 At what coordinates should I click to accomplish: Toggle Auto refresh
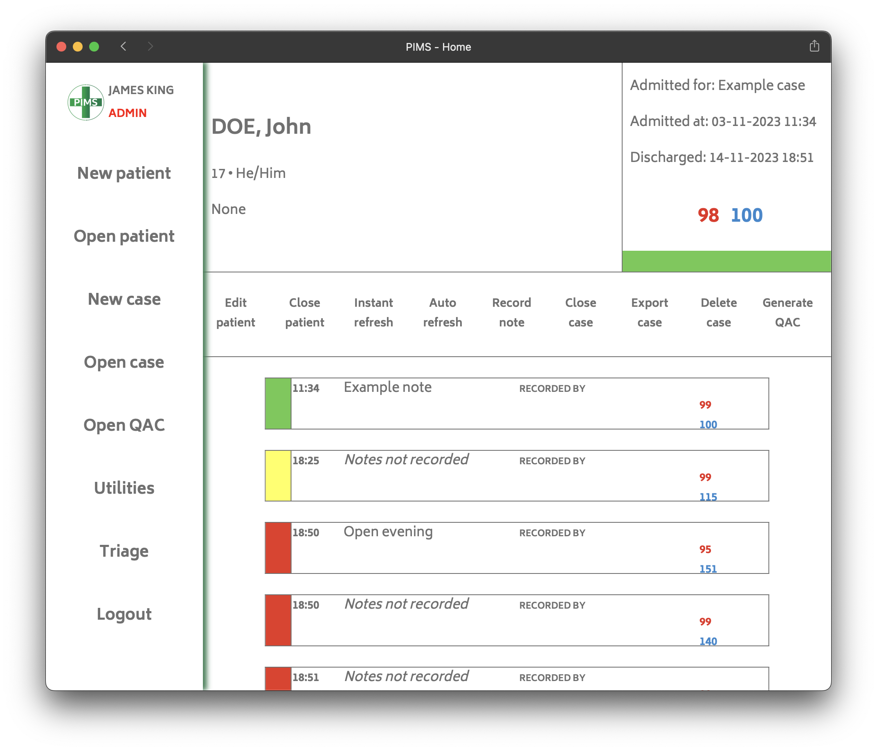tap(442, 313)
